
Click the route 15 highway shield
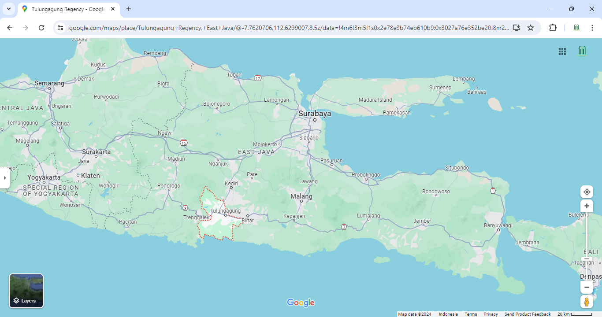(x=183, y=143)
